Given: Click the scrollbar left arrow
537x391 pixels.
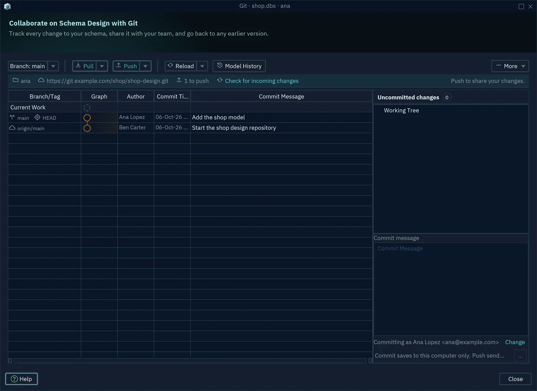Looking at the screenshot, I should [x=10, y=360].
